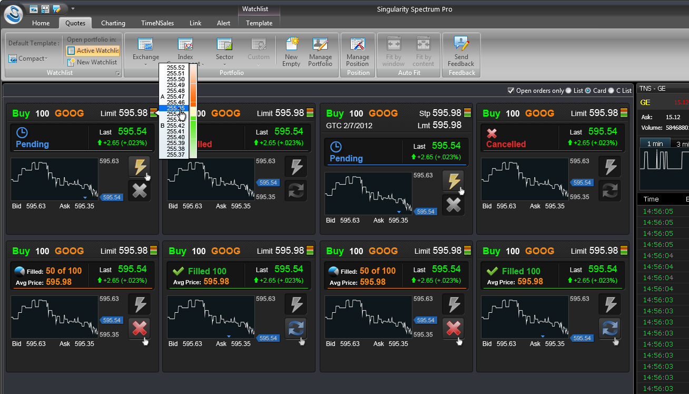This screenshot has height=394, width=689.
Task: Click the vertical color bar beside the price ladder
Action: (x=193, y=111)
